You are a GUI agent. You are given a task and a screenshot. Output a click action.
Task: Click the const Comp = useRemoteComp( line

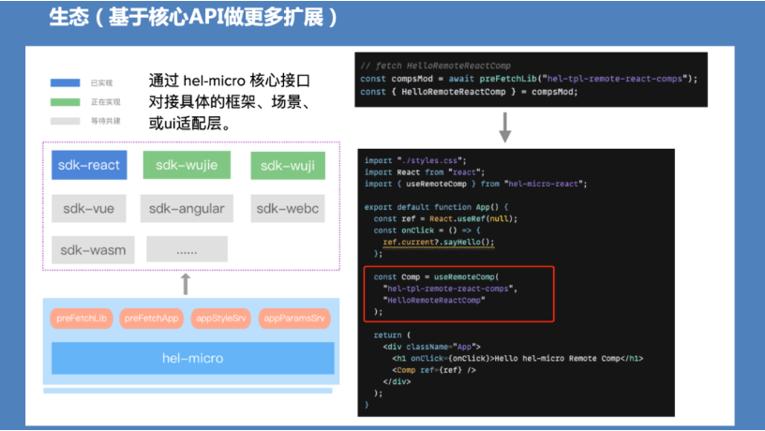[436, 277]
